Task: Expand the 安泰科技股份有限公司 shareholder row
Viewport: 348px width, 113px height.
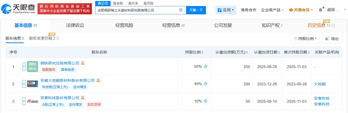Action: [x=24, y=101]
